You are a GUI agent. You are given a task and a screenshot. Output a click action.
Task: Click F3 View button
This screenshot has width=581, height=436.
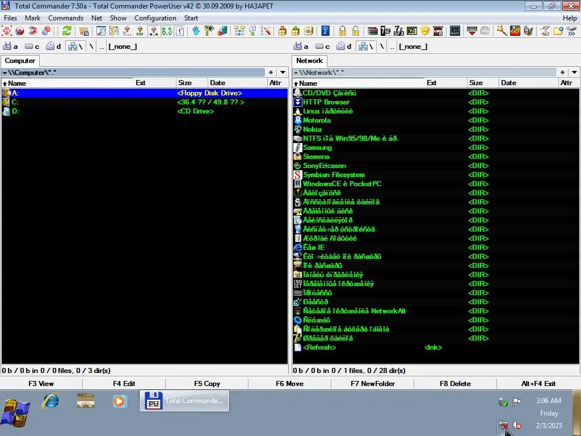(x=41, y=383)
